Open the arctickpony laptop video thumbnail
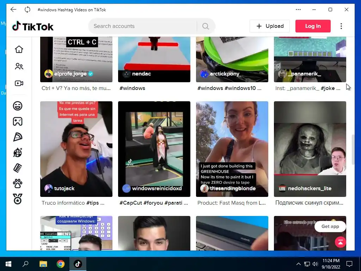This screenshot has width=361, height=271. (232, 59)
